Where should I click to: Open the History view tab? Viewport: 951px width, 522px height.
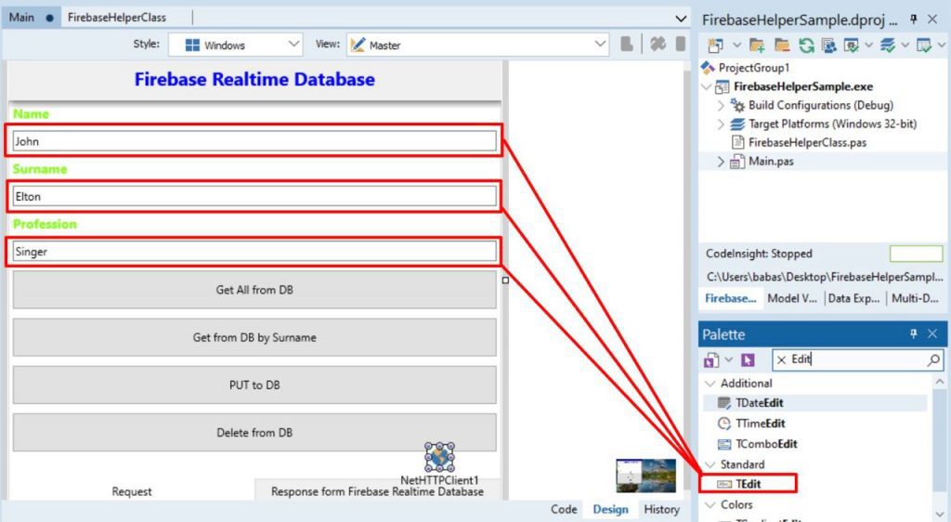point(661,509)
